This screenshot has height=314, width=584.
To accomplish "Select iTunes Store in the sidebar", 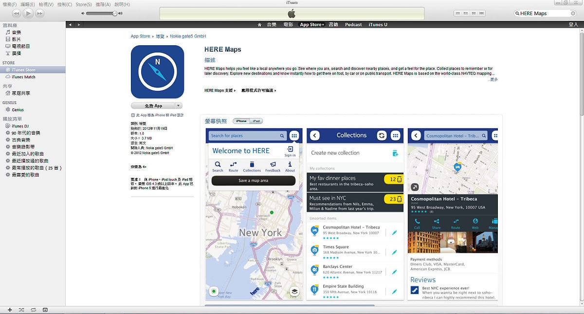I will [33, 70].
